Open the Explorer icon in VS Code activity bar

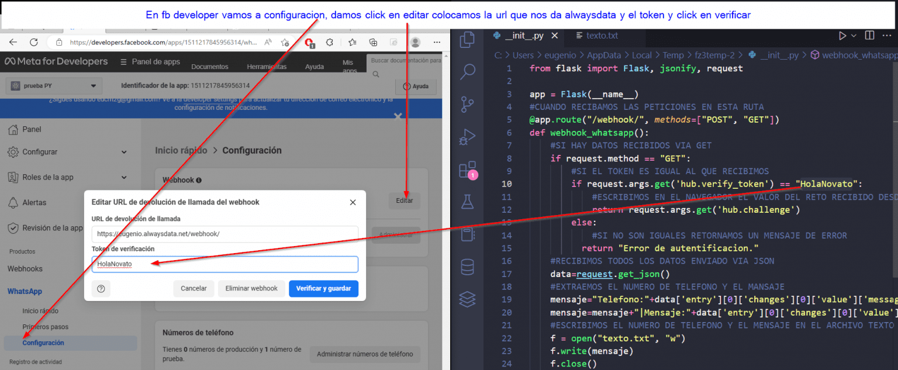point(467,38)
